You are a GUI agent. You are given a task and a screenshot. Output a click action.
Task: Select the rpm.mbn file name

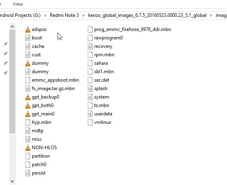[x=104, y=55]
